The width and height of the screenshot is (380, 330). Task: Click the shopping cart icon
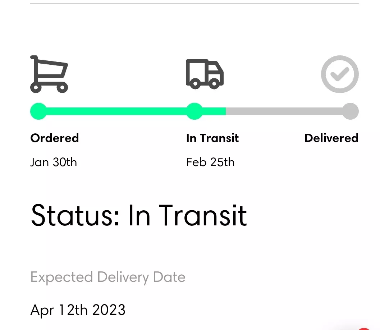coord(49,74)
